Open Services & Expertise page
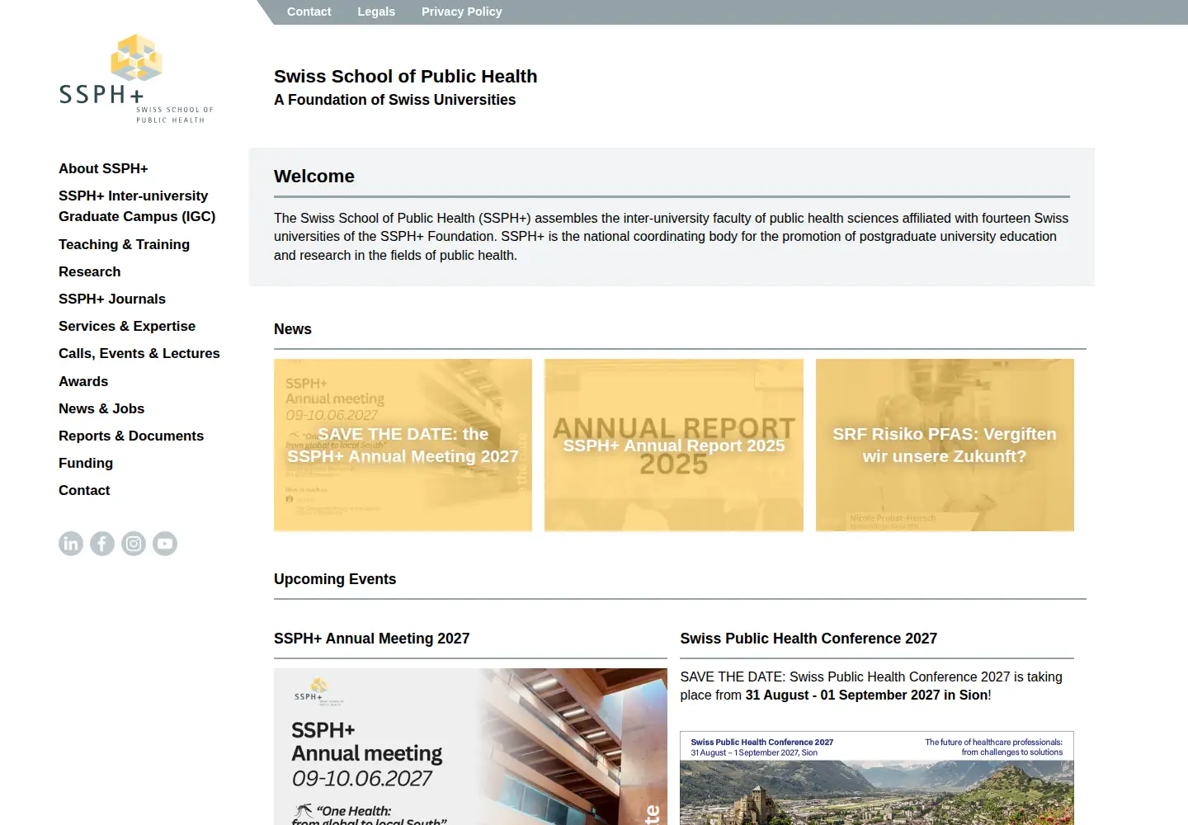This screenshot has height=825, width=1188. pos(127,326)
